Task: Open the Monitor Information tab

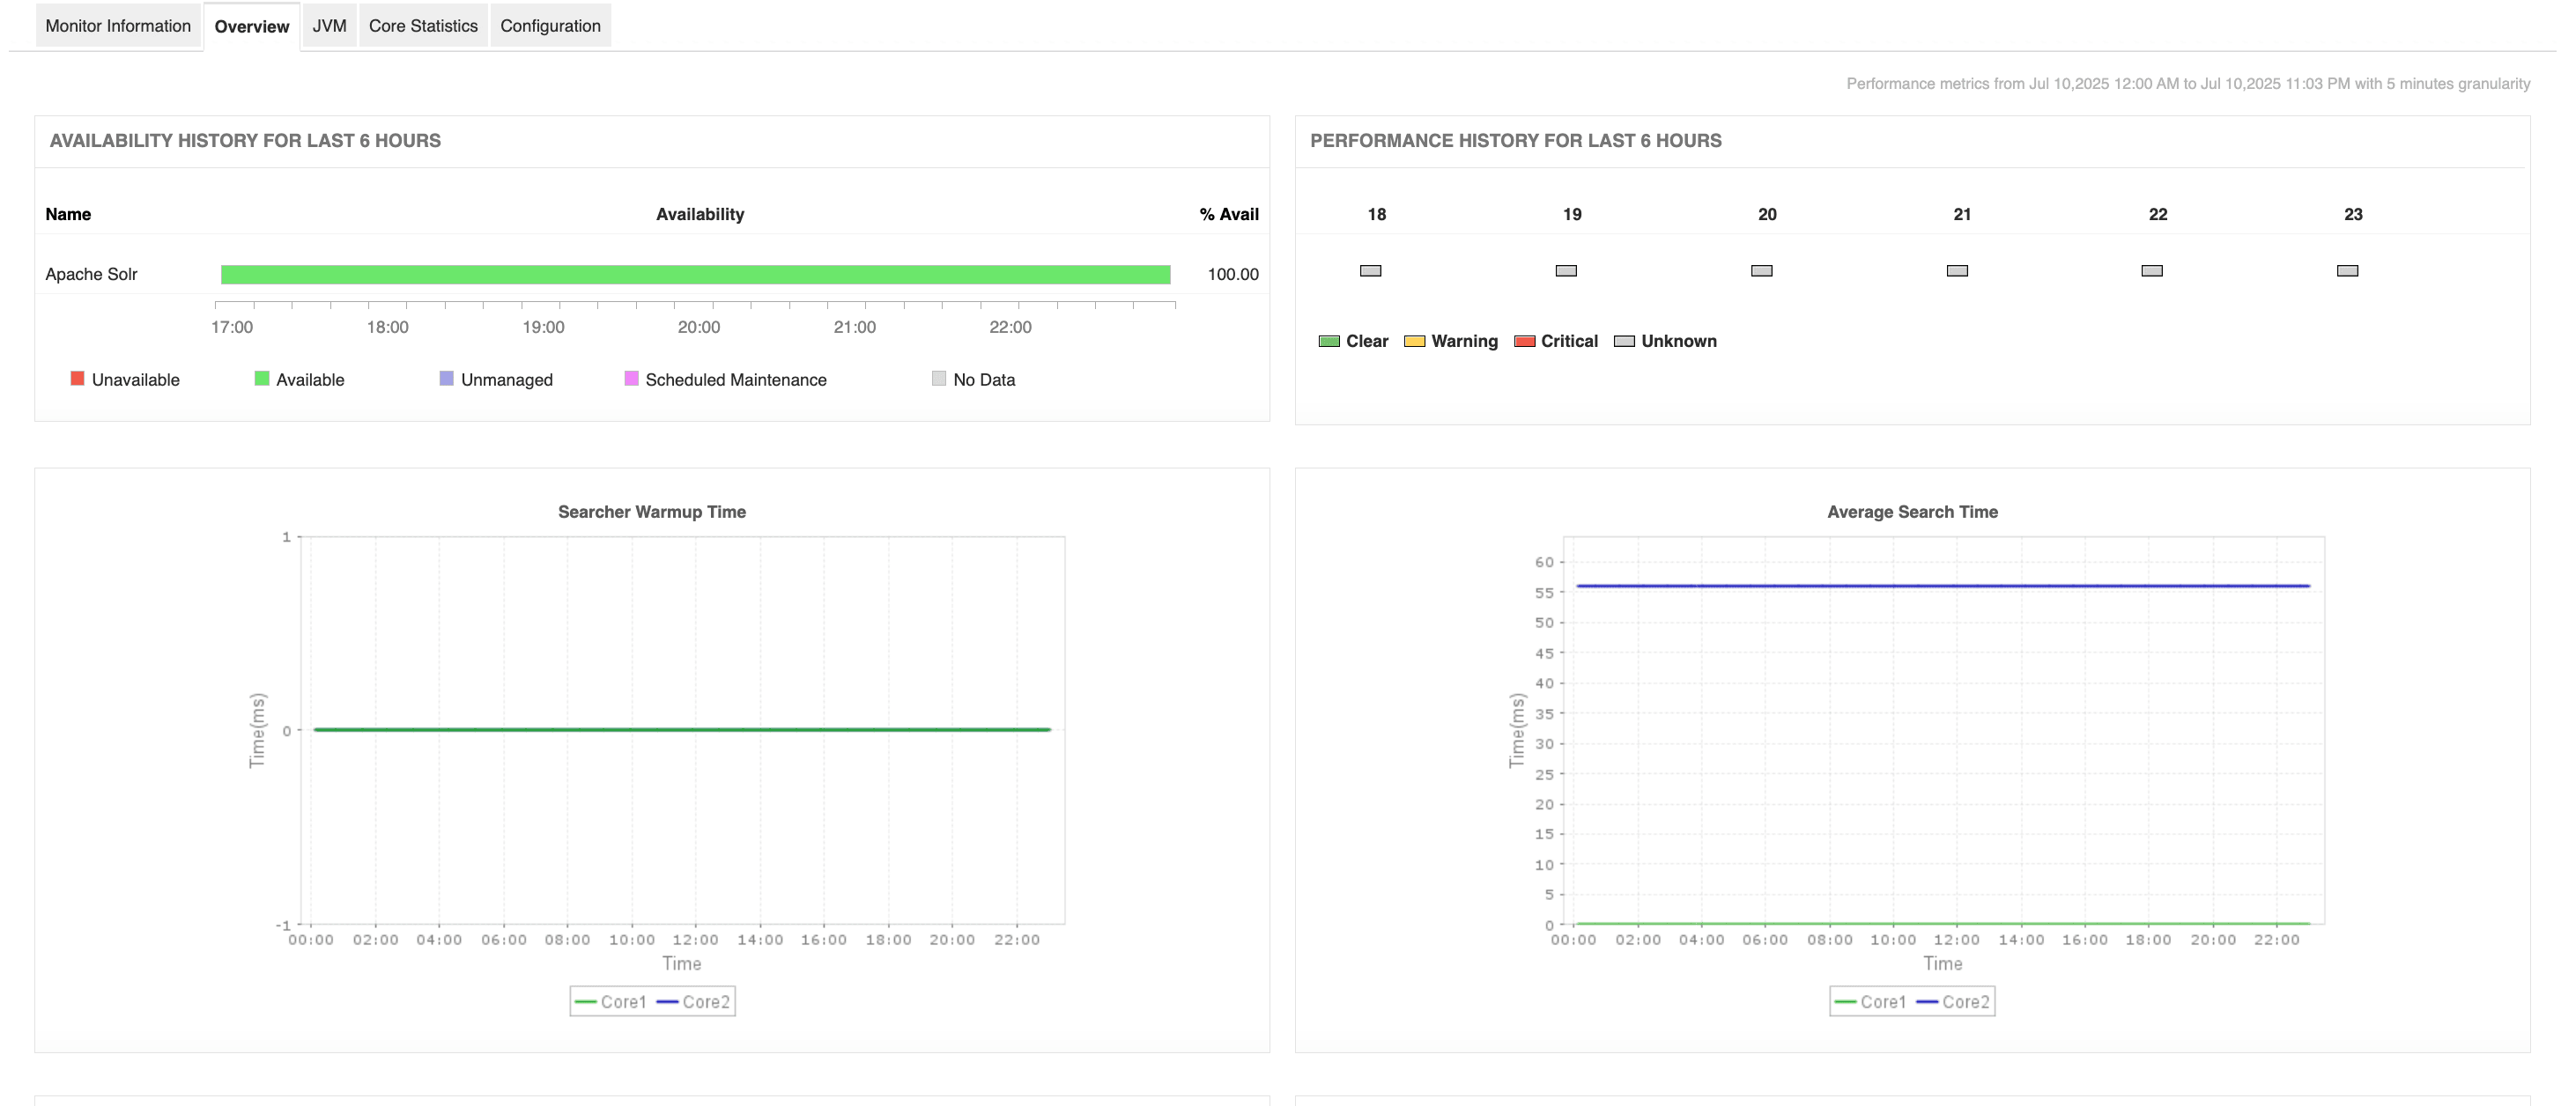Action: [x=118, y=26]
